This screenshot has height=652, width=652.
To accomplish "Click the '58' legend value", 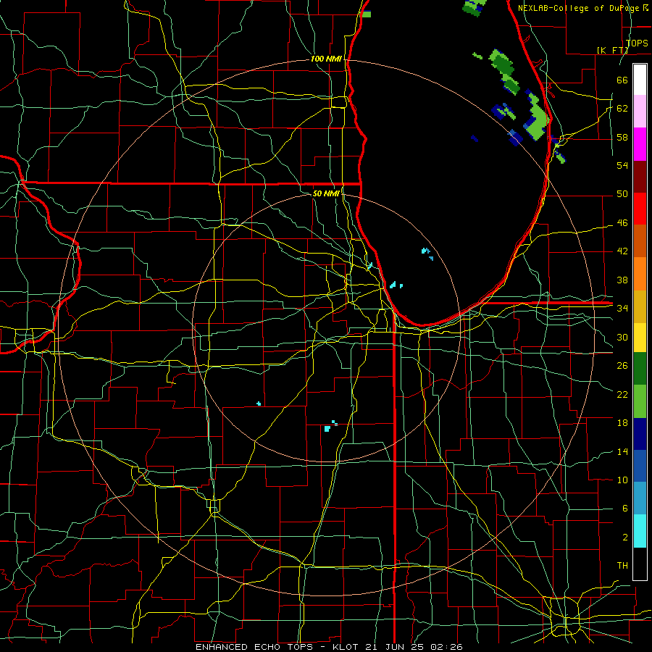I will [622, 137].
